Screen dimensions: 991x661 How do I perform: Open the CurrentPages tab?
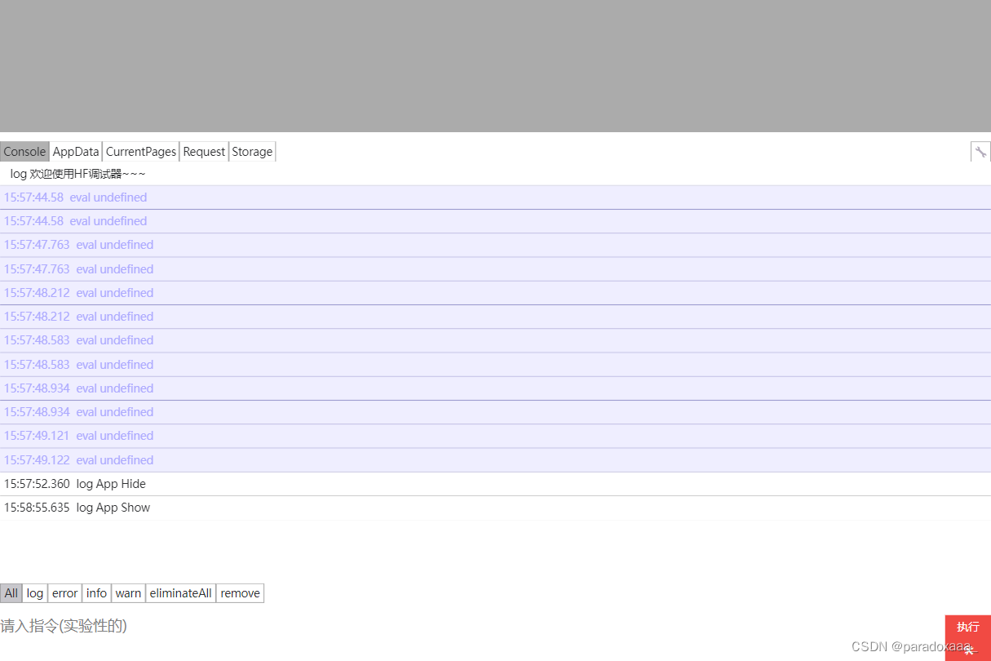pos(140,151)
